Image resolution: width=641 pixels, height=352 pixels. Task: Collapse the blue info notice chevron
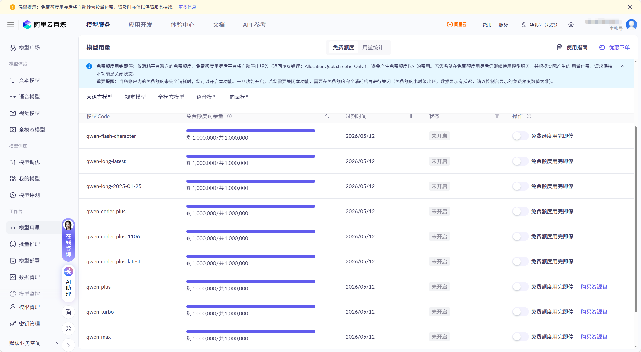pyautogui.click(x=623, y=66)
